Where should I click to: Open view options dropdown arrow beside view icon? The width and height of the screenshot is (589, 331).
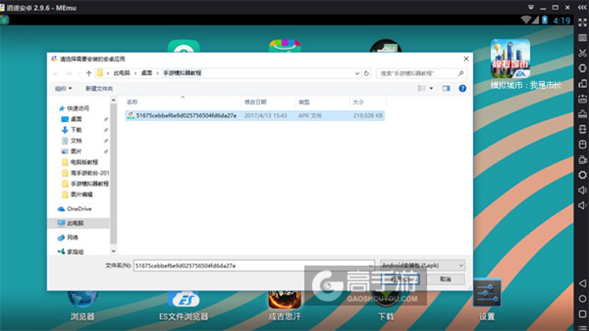click(431, 88)
